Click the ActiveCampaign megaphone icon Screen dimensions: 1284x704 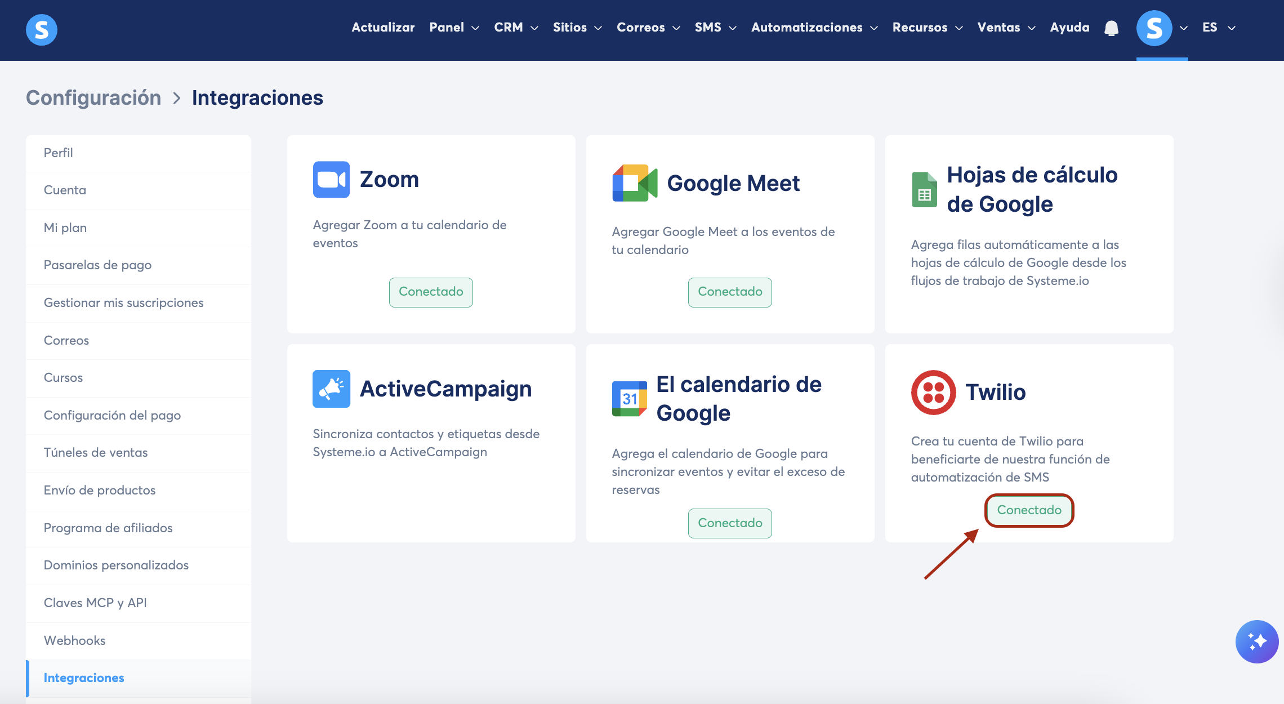tap(331, 389)
